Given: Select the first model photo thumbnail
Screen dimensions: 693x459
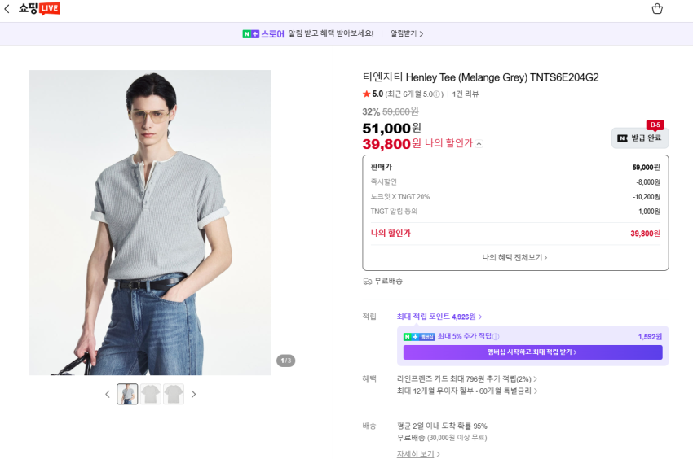Looking at the screenshot, I should (127, 394).
